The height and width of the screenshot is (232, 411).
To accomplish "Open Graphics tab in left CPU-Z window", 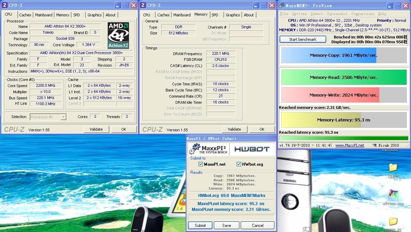I will (95, 15).
